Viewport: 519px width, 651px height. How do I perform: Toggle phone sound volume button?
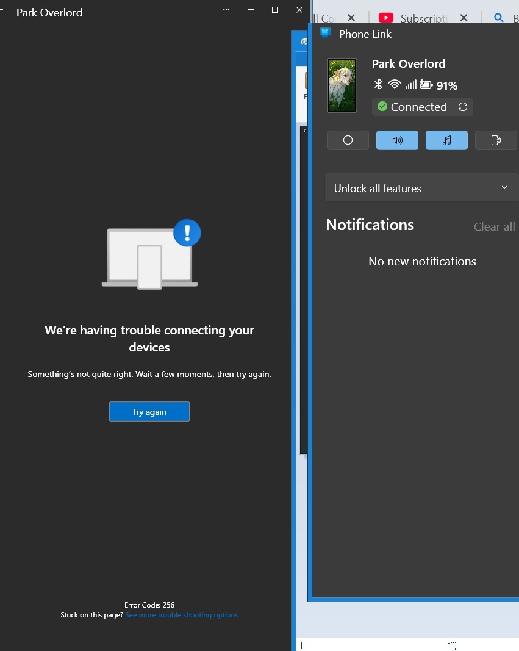click(397, 140)
